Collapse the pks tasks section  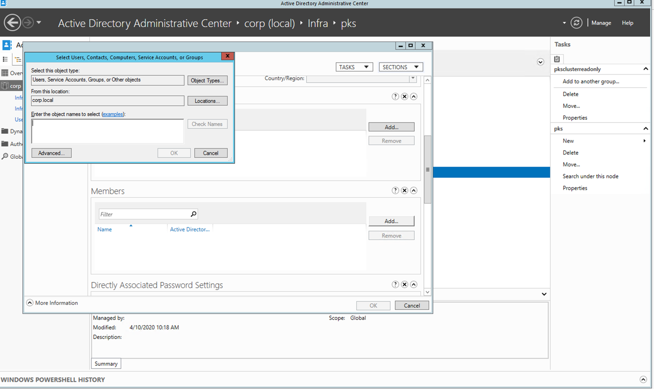coord(645,128)
